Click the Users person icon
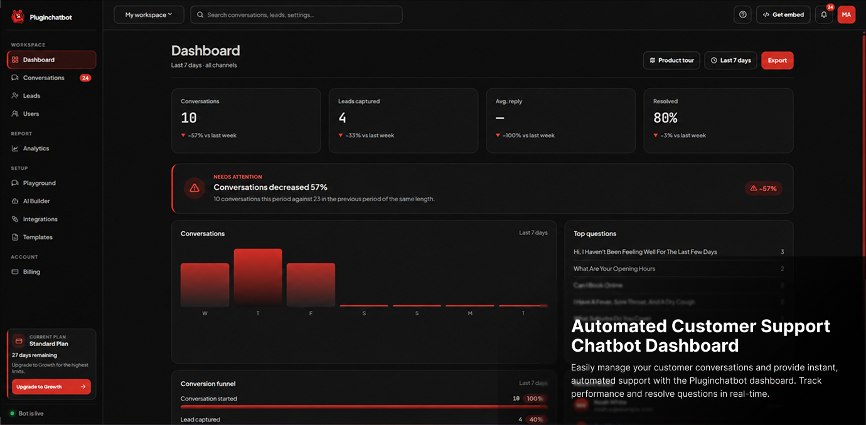 click(x=15, y=114)
